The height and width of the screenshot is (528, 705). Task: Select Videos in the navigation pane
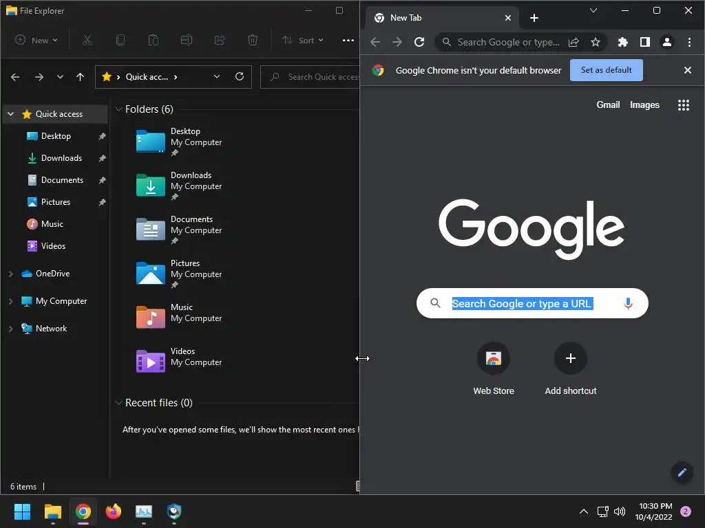(x=53, y=246)
